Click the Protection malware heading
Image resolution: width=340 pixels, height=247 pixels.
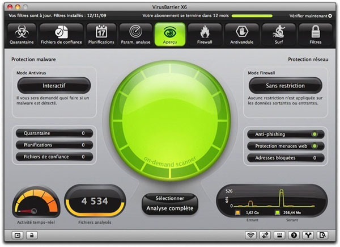[x=33, y=59]
